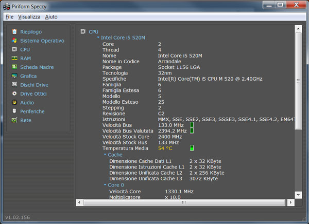
Task: Select the 3072 KByte L3 cache value
Action: pos(203,179)
